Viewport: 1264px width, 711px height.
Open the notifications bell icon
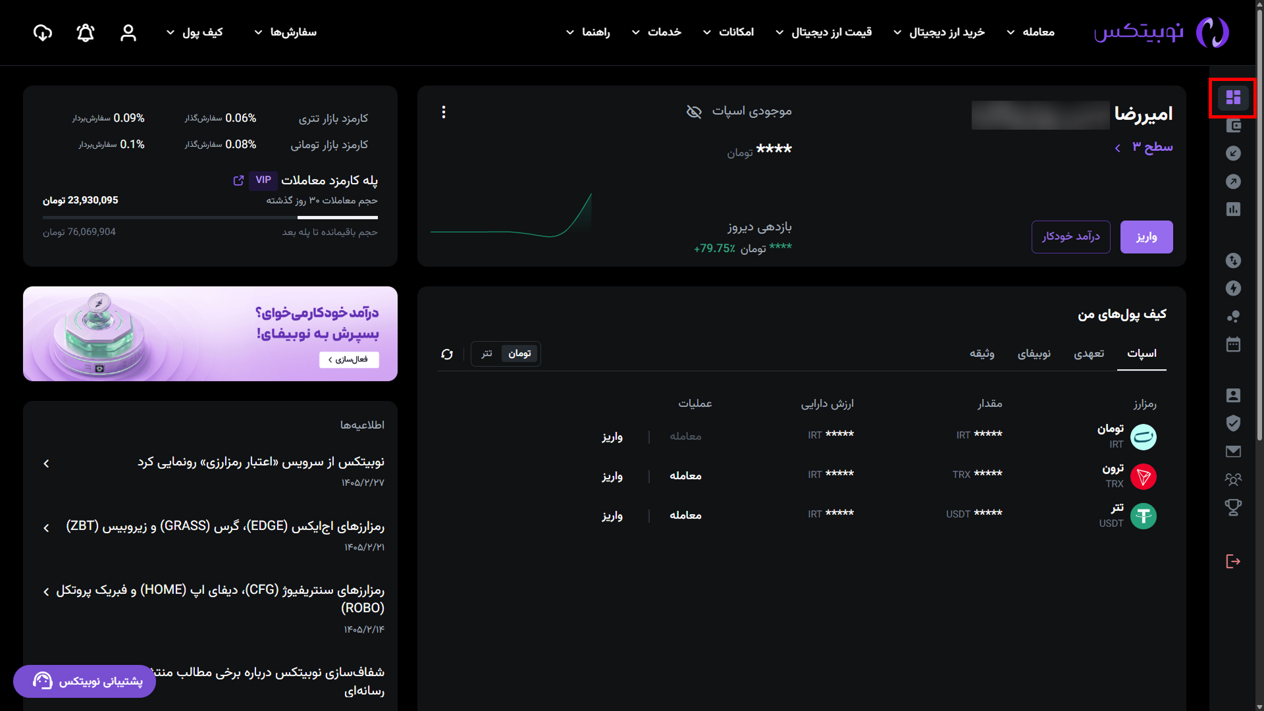coord(86,33)
